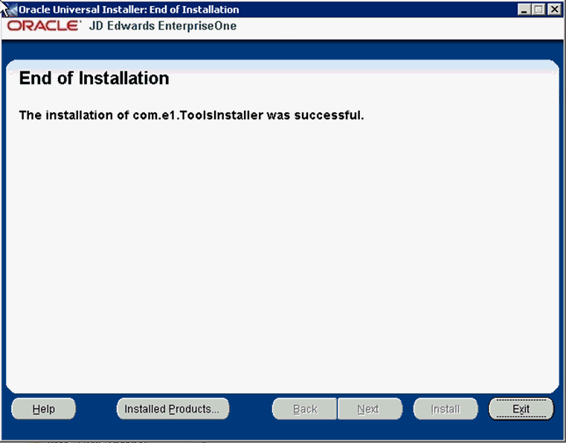The image size is (566, 443).
Task: Open the Help button
Action: point(44,409)
